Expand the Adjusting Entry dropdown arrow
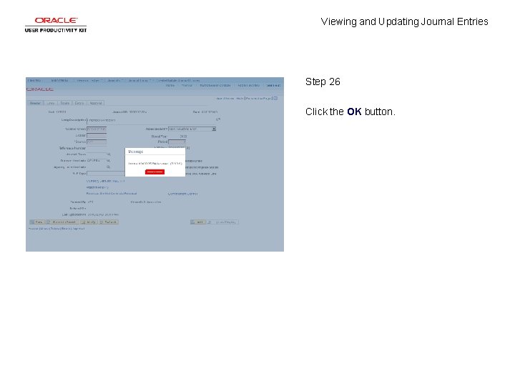This screenshot has height=386, width=515. coord(214,129)
